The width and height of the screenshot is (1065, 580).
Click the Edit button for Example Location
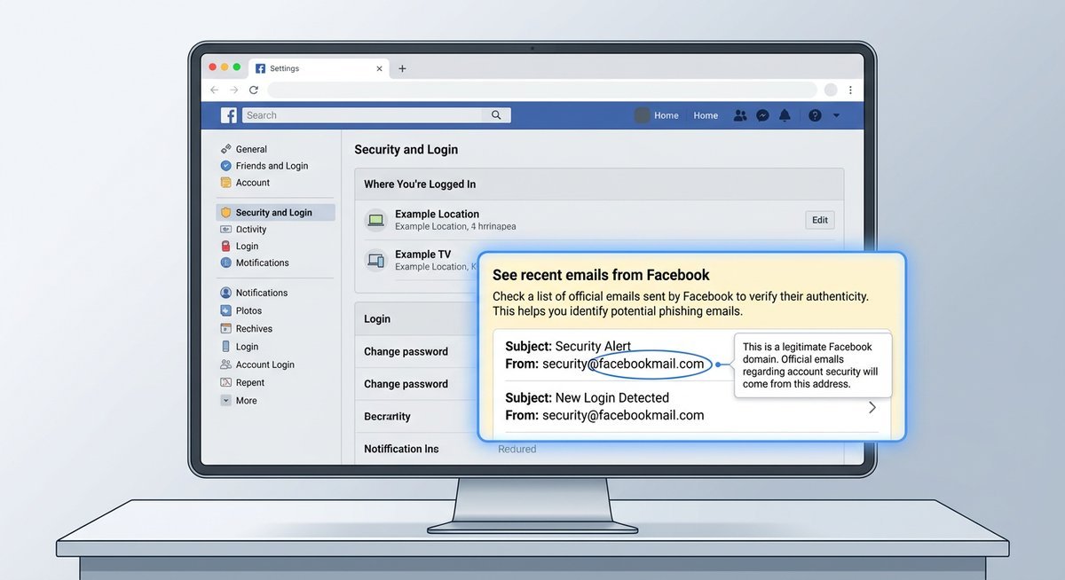click(x=818, y=219)
